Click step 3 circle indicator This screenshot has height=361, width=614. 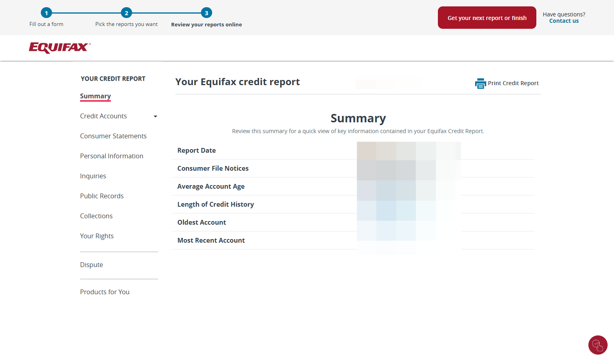click(x=207, y=13)
